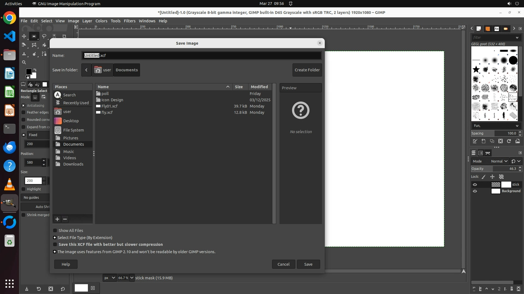Image resolution: width=524 pixels, height=294 pixels.
Task: Lock pixels with the paintbrush icon
Action: coord(484,177)
